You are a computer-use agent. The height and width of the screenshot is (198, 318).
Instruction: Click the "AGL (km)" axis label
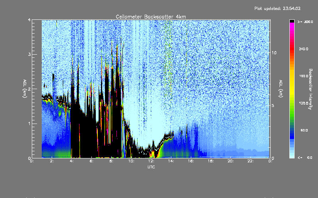pyautogui.click(x=25, y=89)
